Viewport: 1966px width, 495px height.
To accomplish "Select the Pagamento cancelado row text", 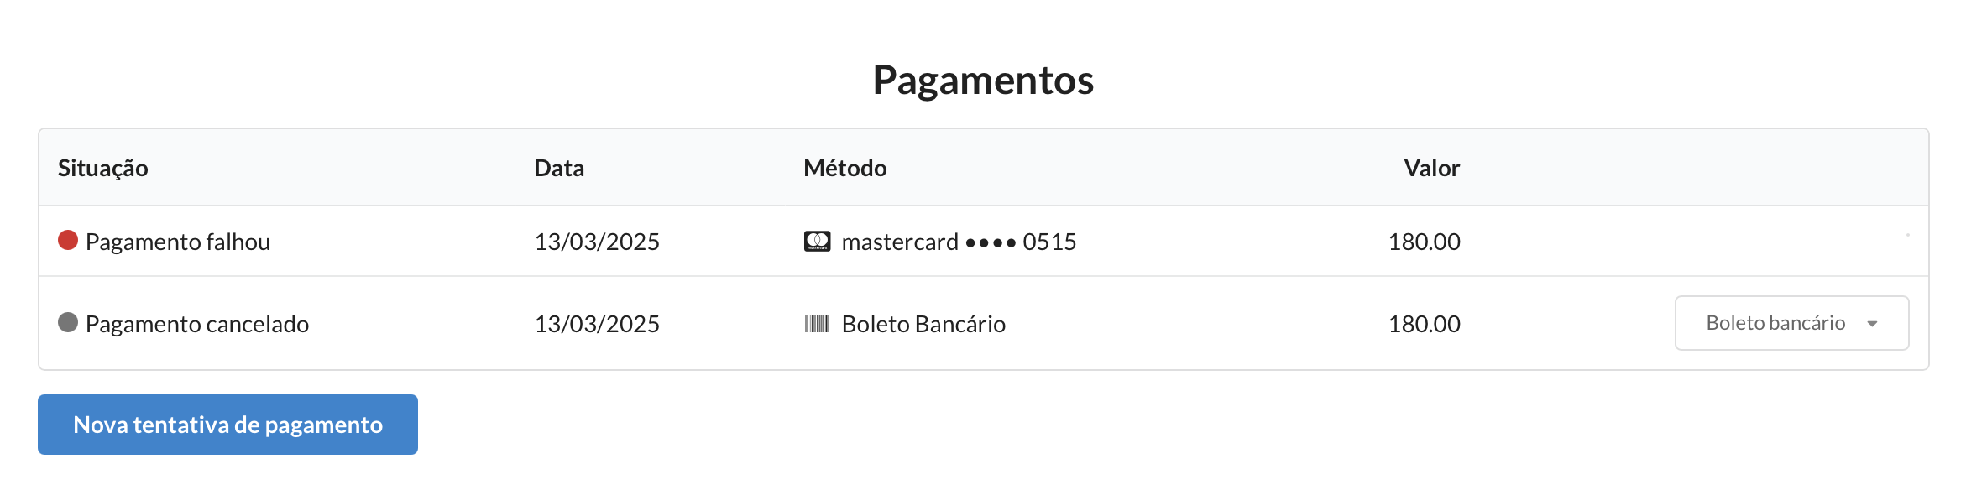I will (x=197, y=325).
